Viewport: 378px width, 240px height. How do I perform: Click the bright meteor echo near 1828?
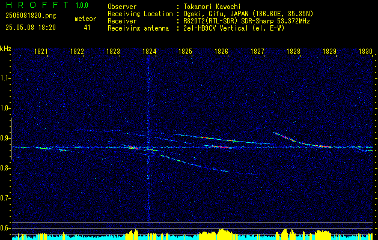click(x=284, y=136)
